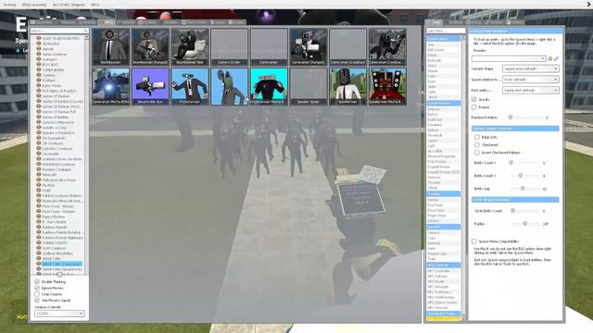Click the search magnifier icon in NPC list
593x333 pixels.
(85, 31)
